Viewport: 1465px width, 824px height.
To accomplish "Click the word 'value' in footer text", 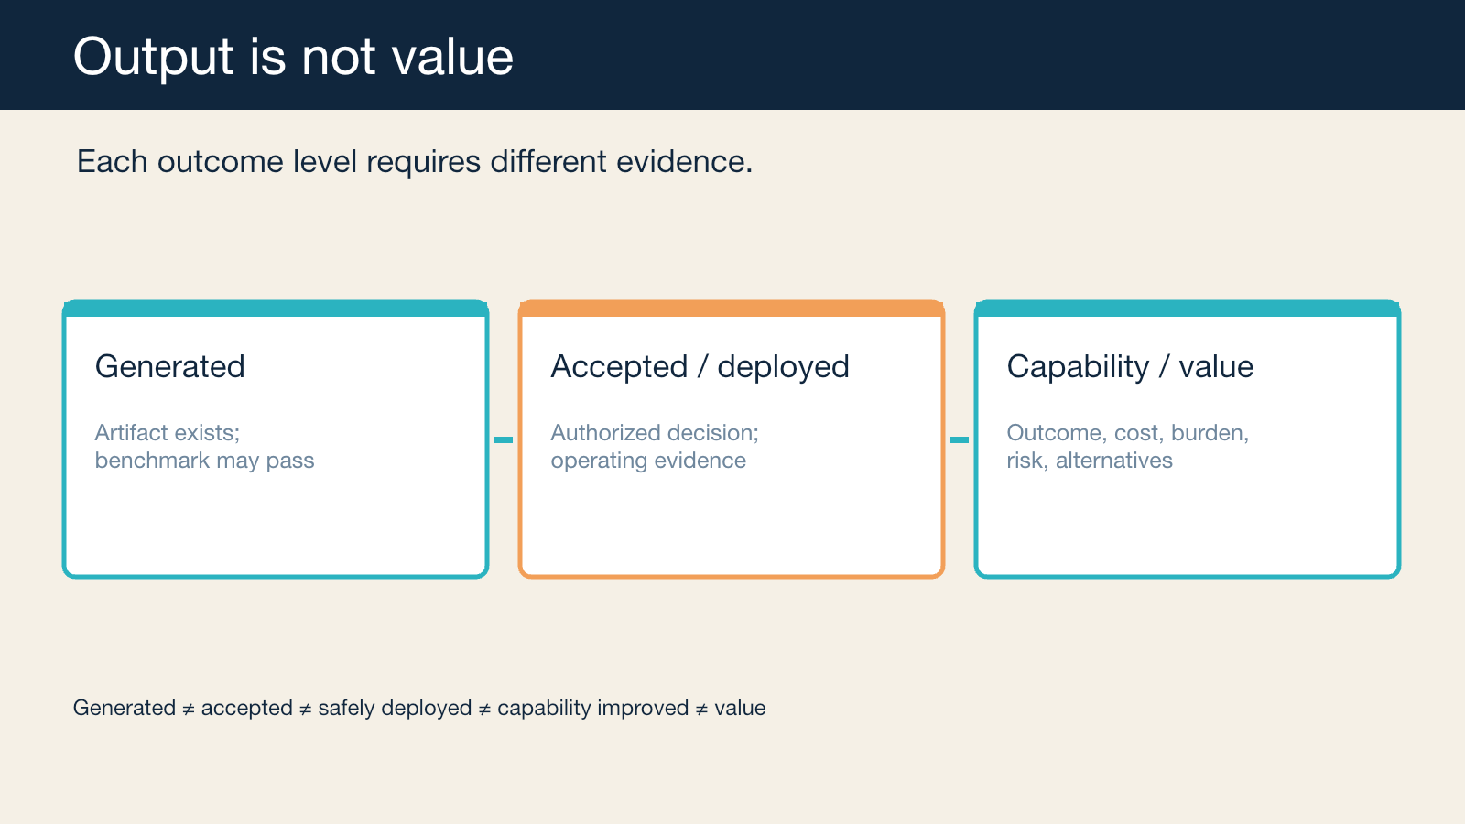I will (x=740, y=708).
